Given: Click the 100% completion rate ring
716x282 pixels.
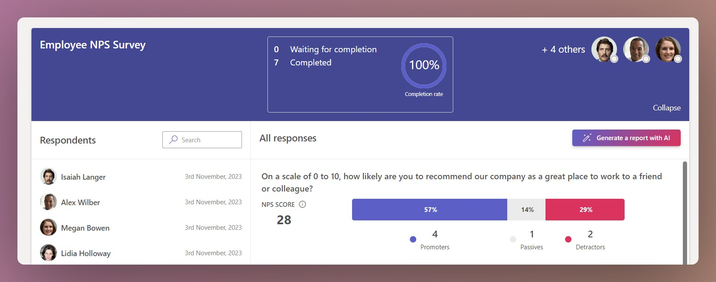Looking at the screenshot, I should [x=423, y=65].
